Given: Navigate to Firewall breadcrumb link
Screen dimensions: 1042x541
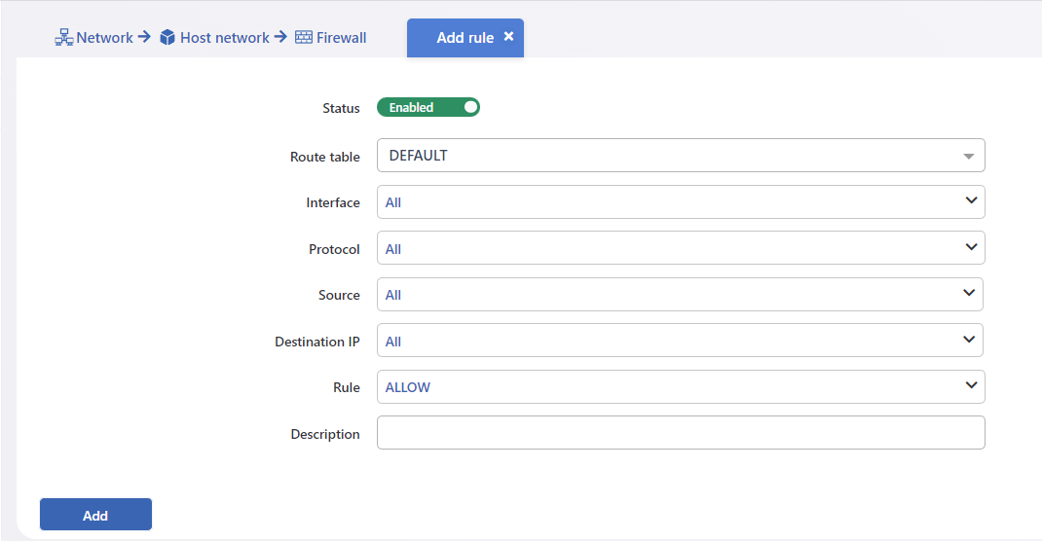Looking at the screenshot, I should [x=341, y=38].
